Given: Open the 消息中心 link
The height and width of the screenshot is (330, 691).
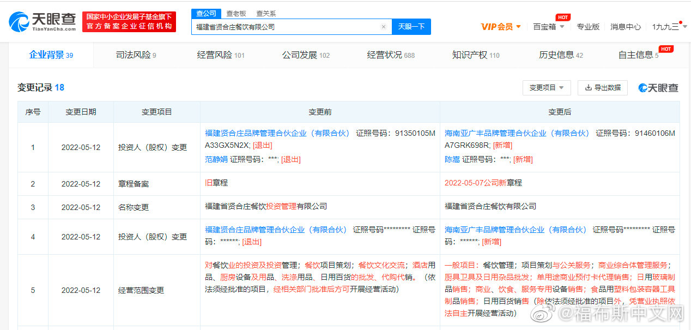Looking at the screenshot, I should point(626,27).
